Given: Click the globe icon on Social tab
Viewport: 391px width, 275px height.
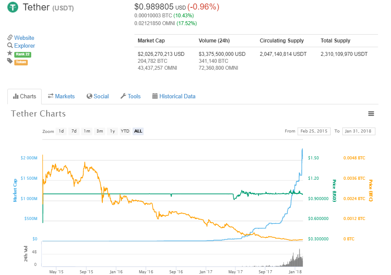Looking at the screenshot, I should 89,96.
